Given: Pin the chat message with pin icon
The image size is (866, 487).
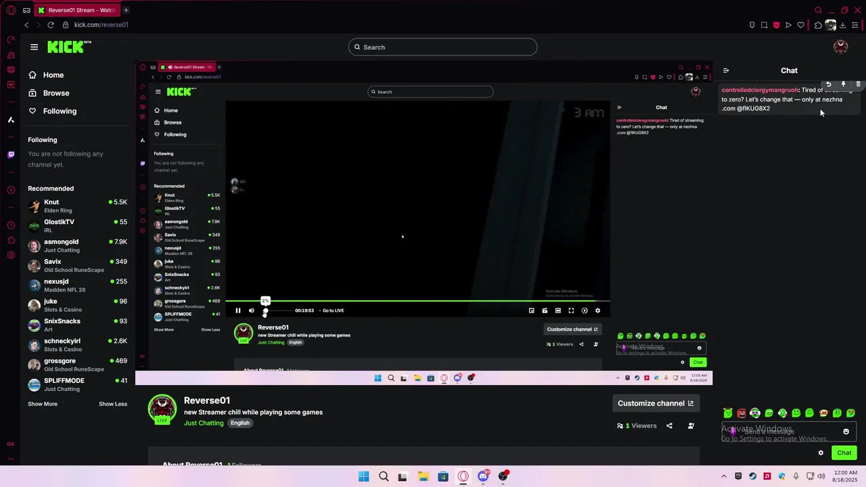Looking at the screenshot, I should [x=843, y=85].
